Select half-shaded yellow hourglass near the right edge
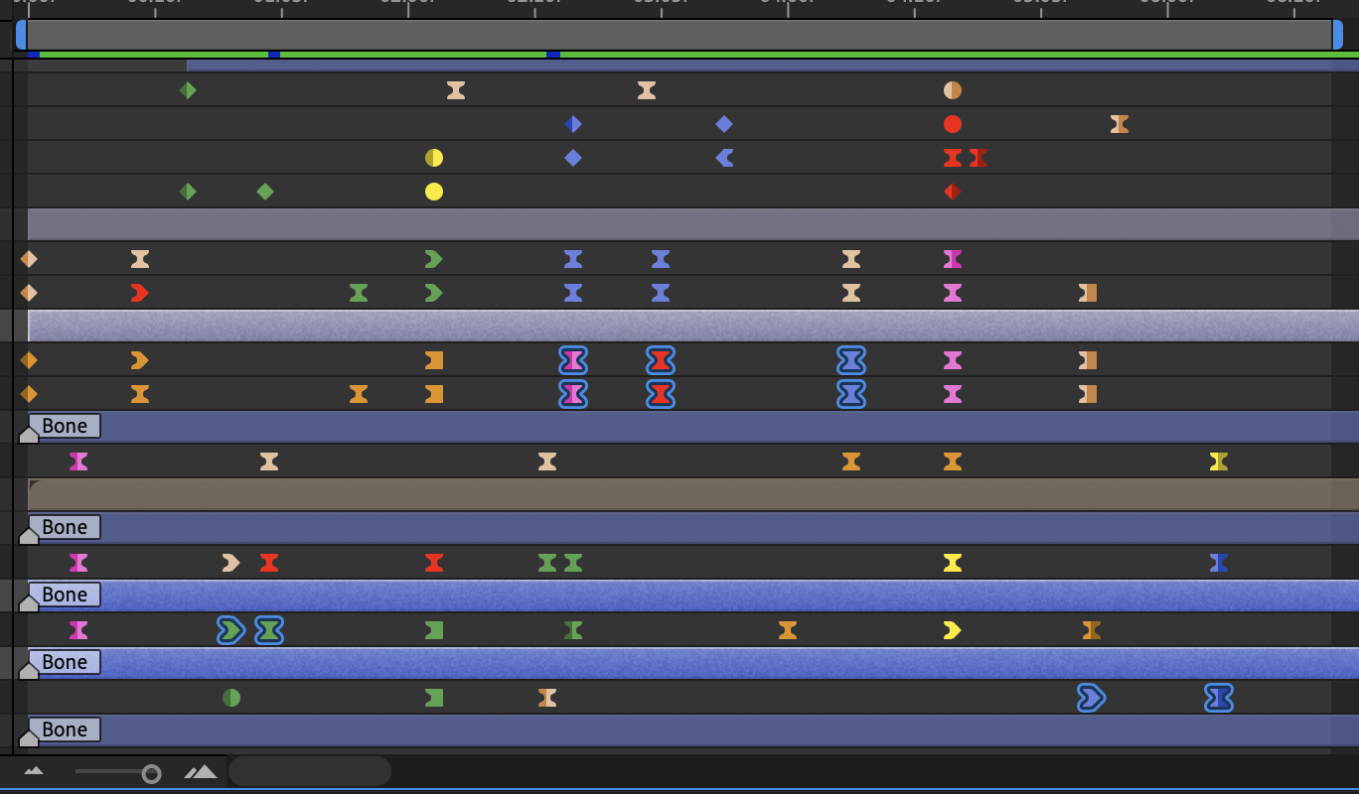1359x794 pixels. coord(1219,462)
